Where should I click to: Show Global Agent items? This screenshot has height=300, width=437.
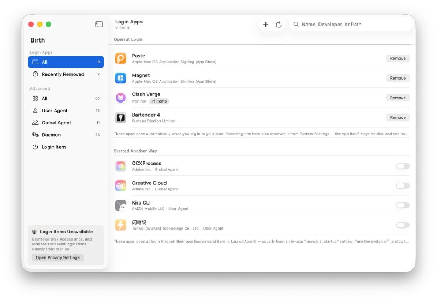tap(66, 122)
